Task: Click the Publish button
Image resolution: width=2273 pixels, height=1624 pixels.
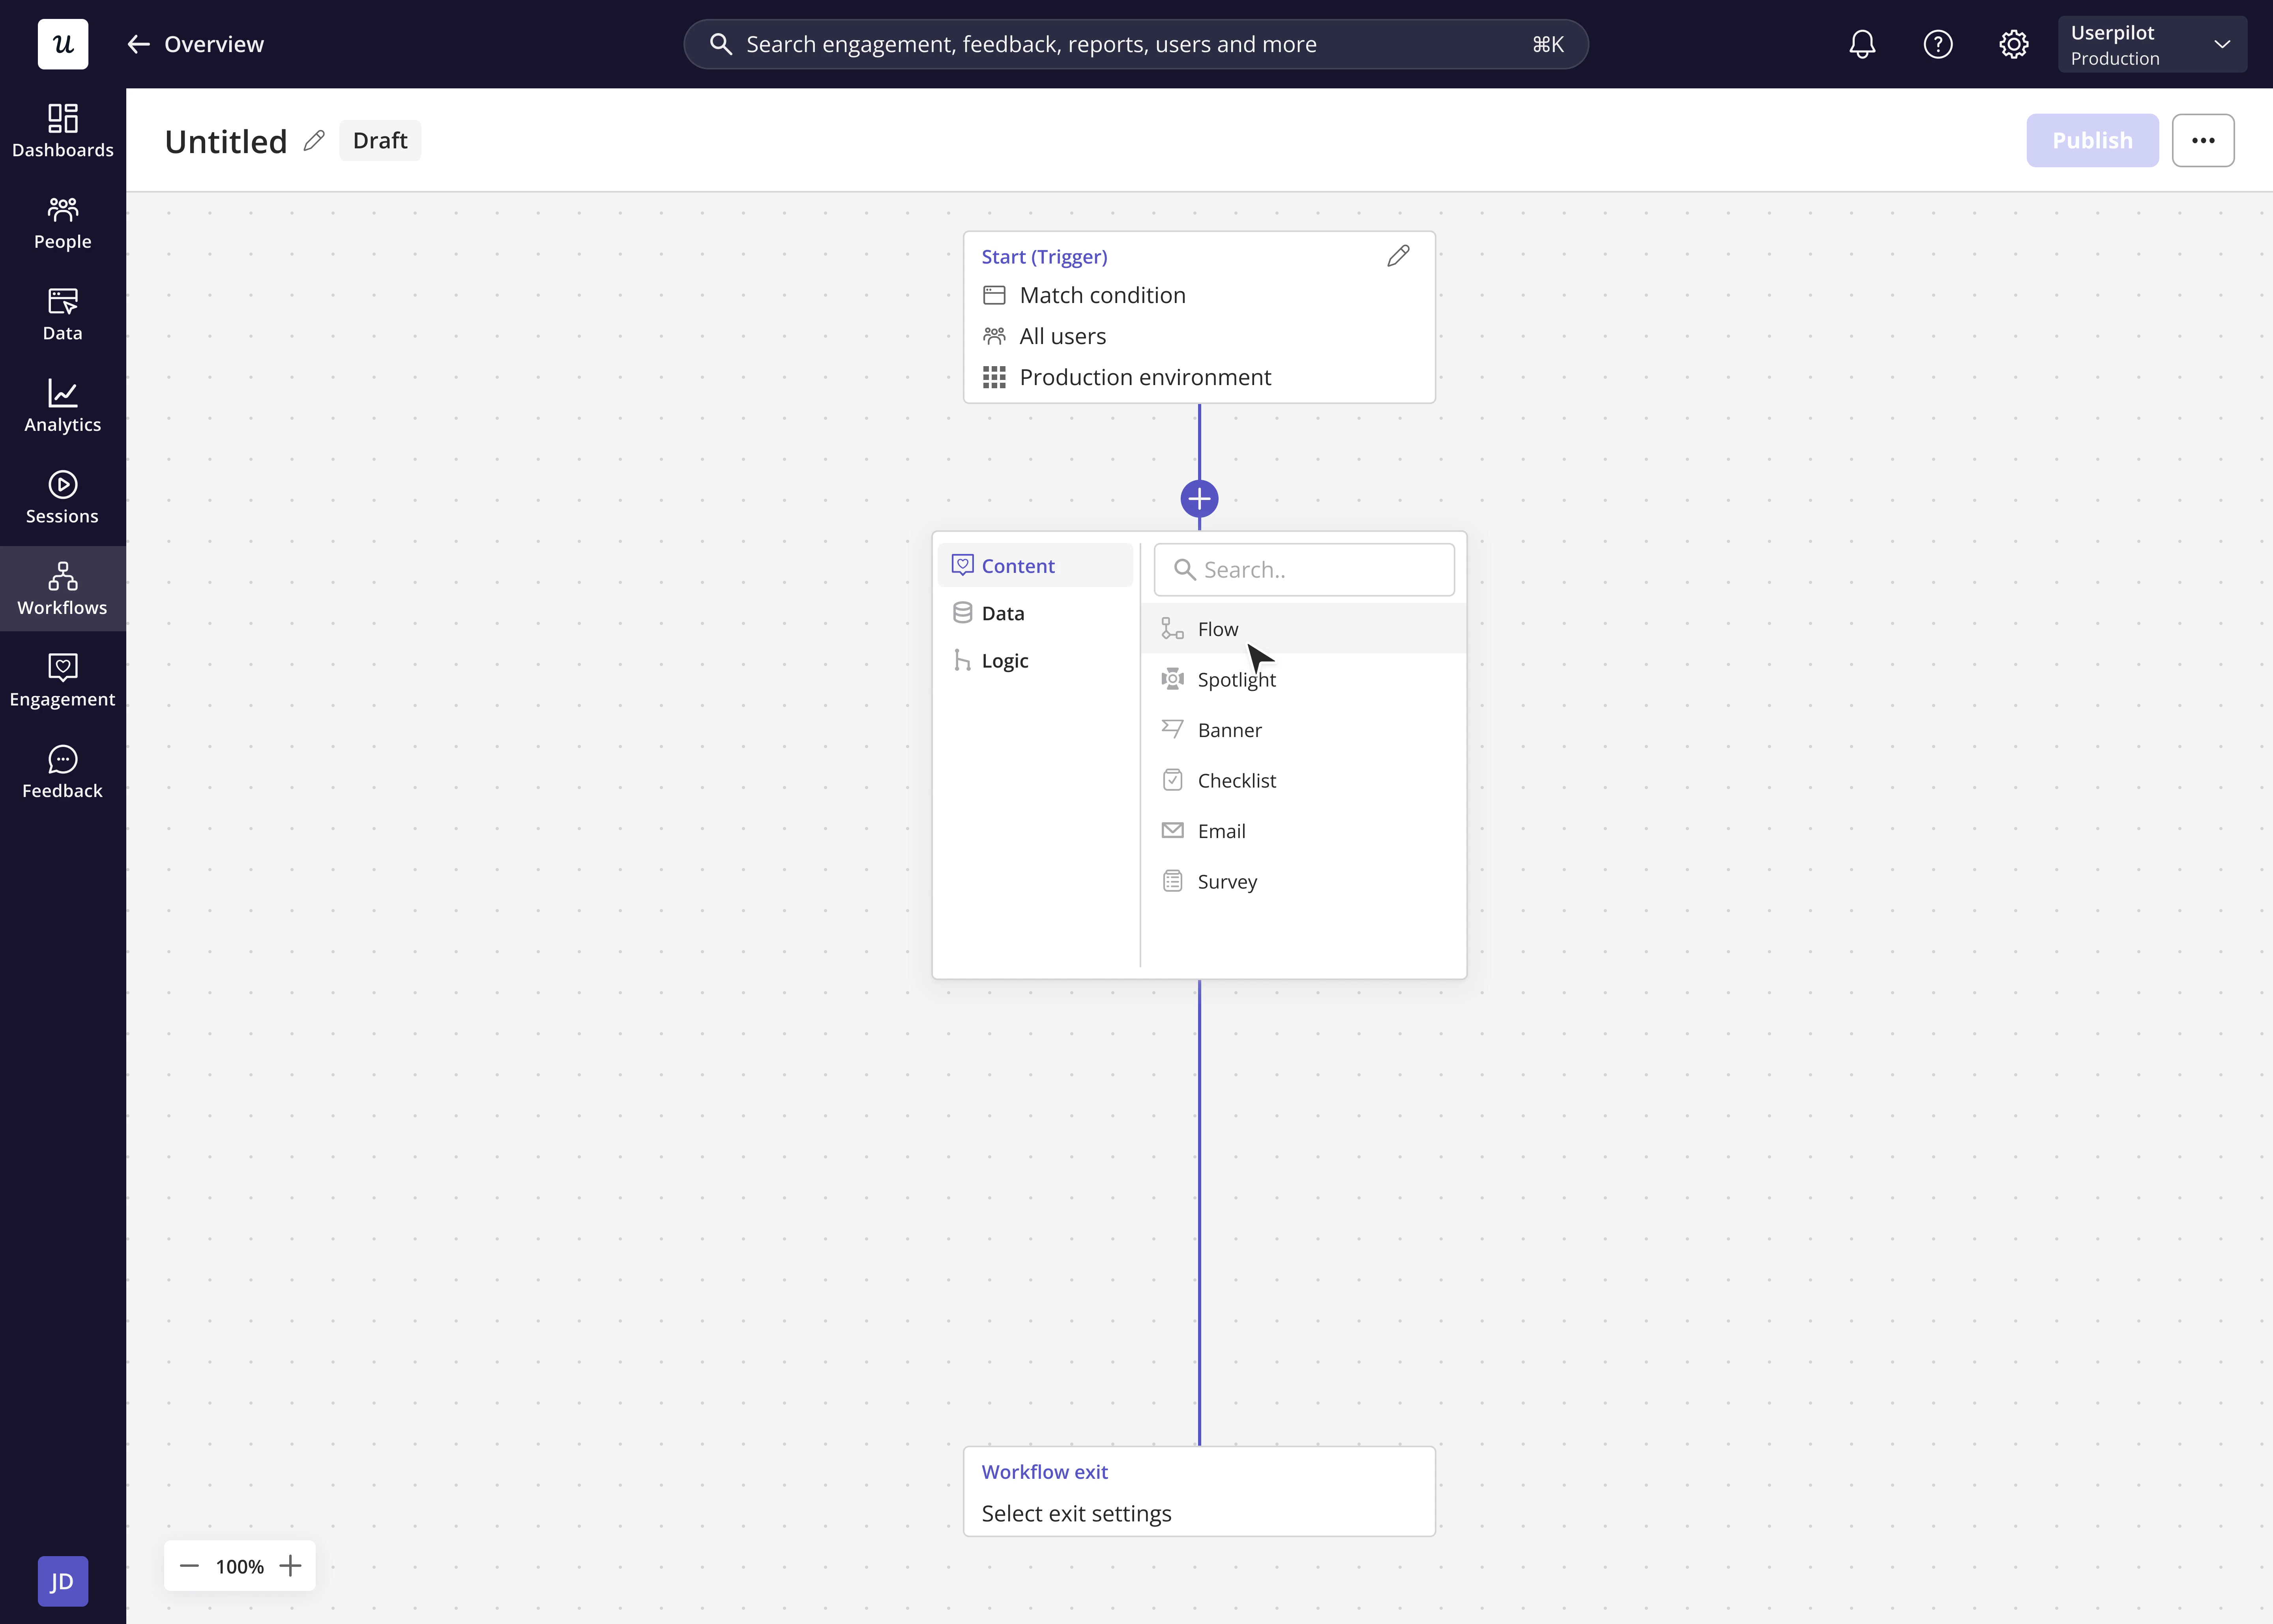Action: [2091, 141]
